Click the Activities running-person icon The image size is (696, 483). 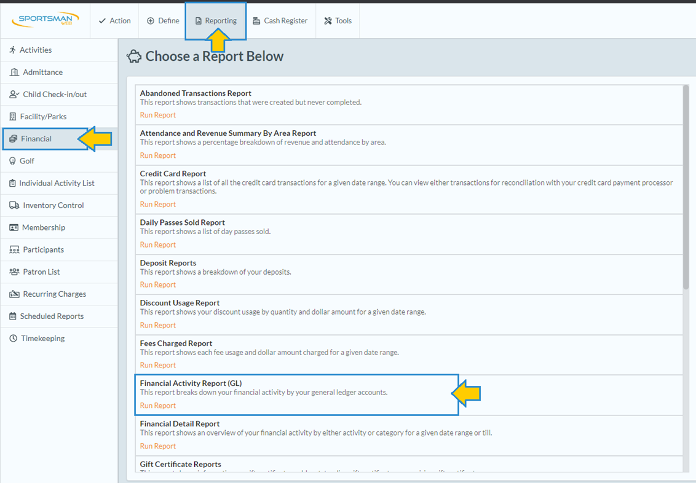(12, 50)
